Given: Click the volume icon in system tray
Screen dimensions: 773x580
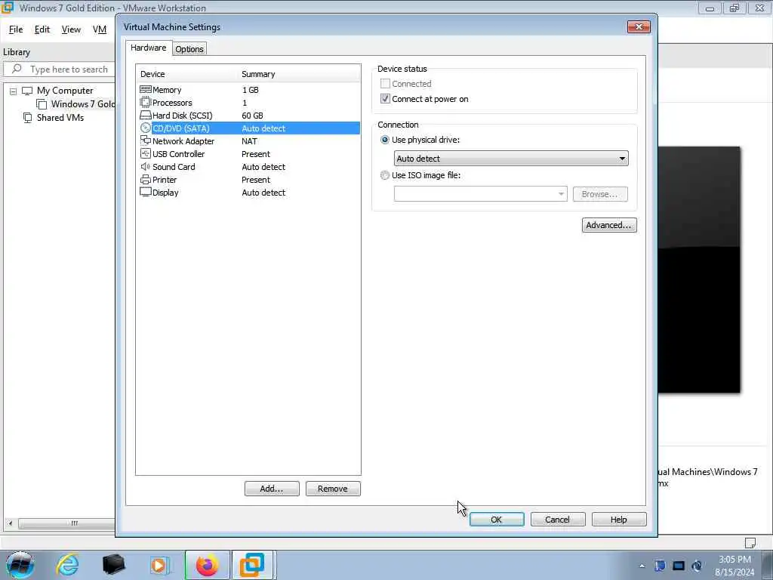Looking at the screenshot, I should [x=697, y=566].
